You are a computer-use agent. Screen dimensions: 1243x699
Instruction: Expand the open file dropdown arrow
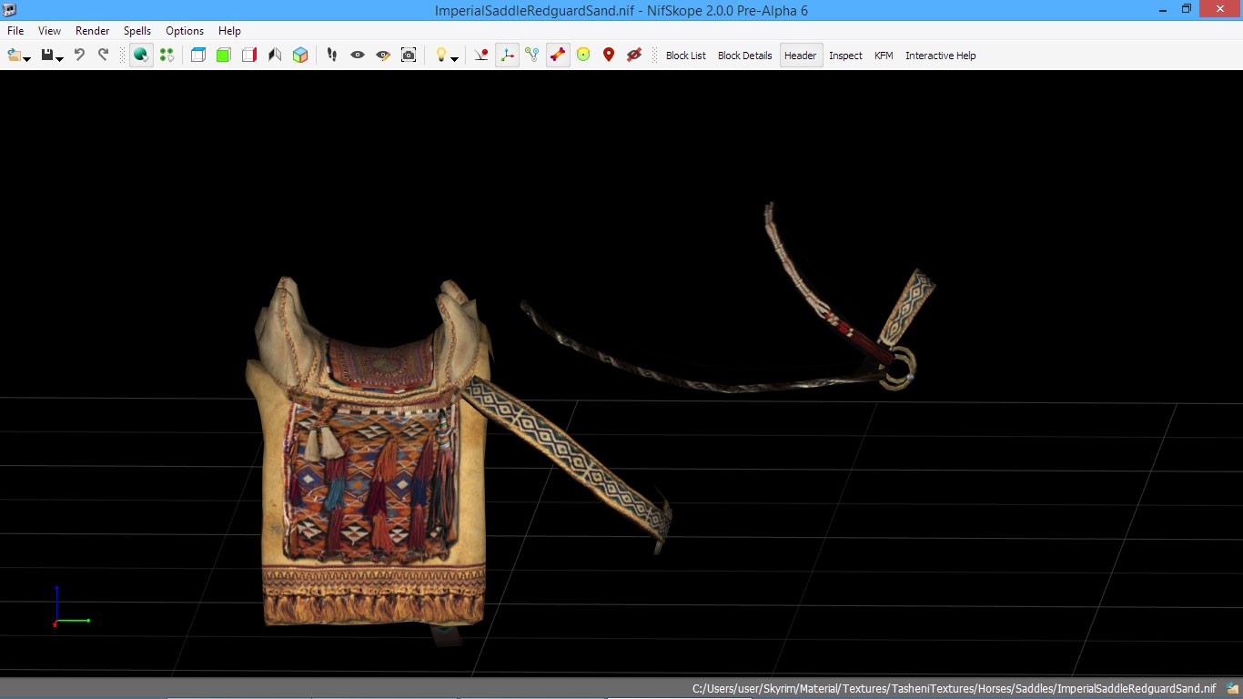(27, 58)
